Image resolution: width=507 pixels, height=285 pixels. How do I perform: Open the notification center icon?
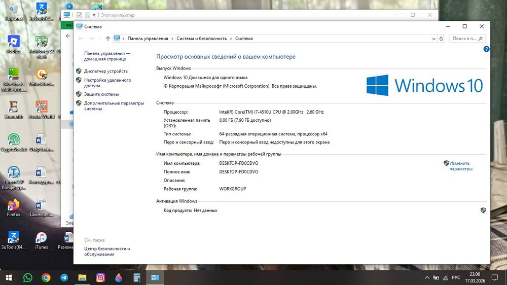pyautogui.click(x=495, y=277)
